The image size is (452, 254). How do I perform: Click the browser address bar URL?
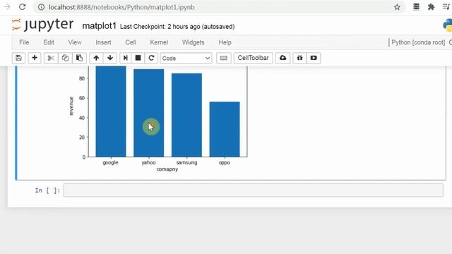click(121, 7)
